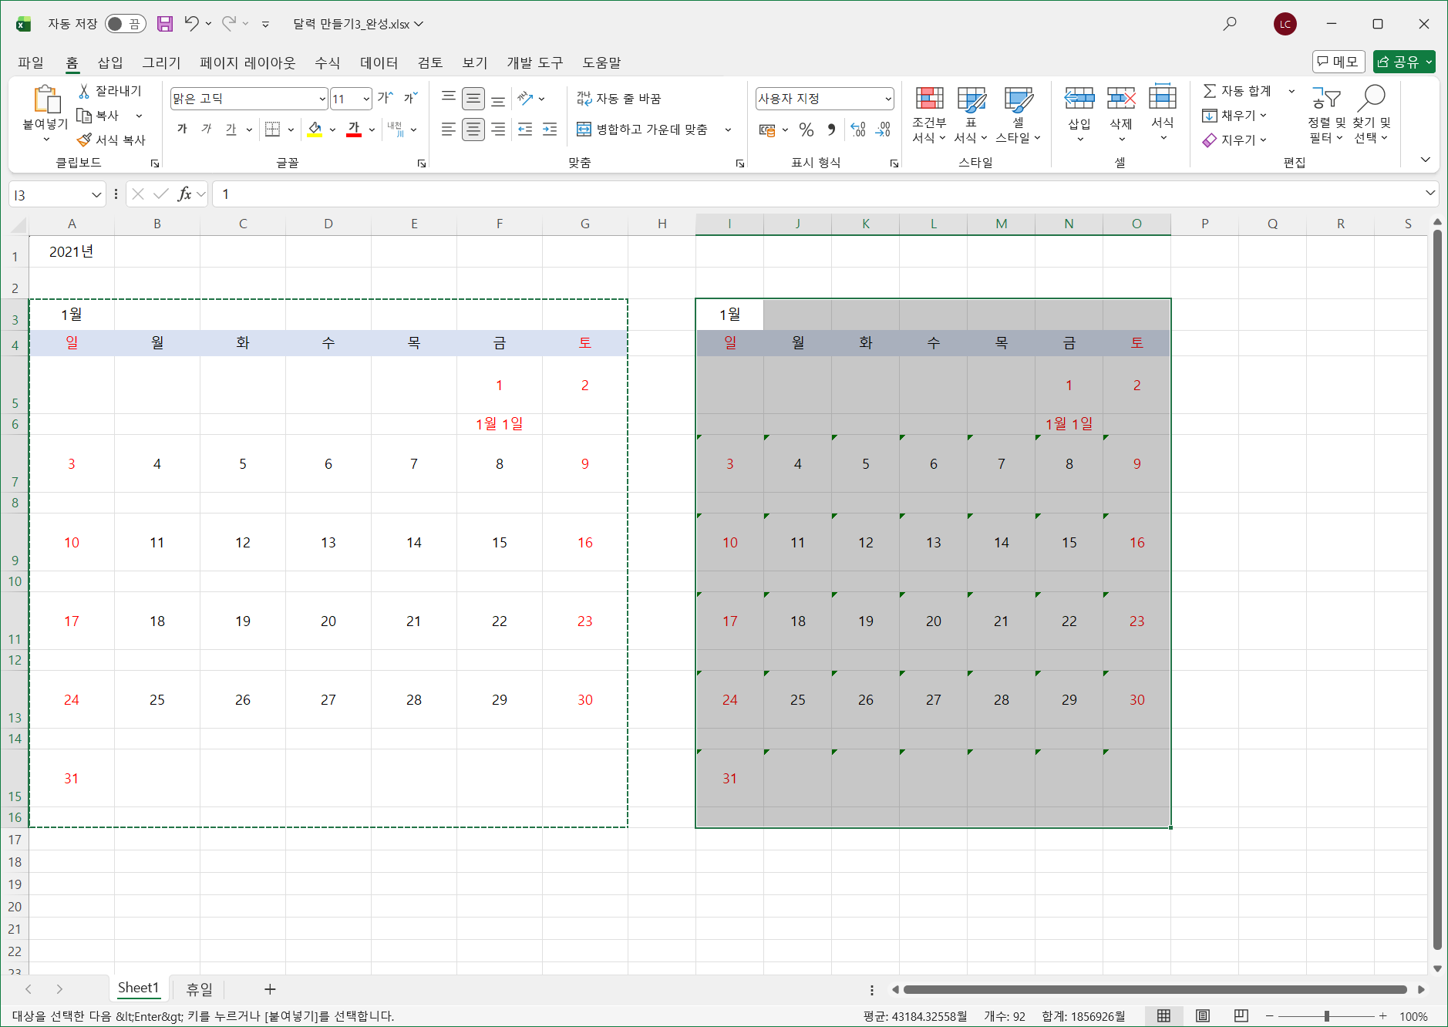The height and width of the screenshot is (1027, 1448).
Task: Open Customize Quick Access Toolbar dropdown
Action: [x=265, y=25]
